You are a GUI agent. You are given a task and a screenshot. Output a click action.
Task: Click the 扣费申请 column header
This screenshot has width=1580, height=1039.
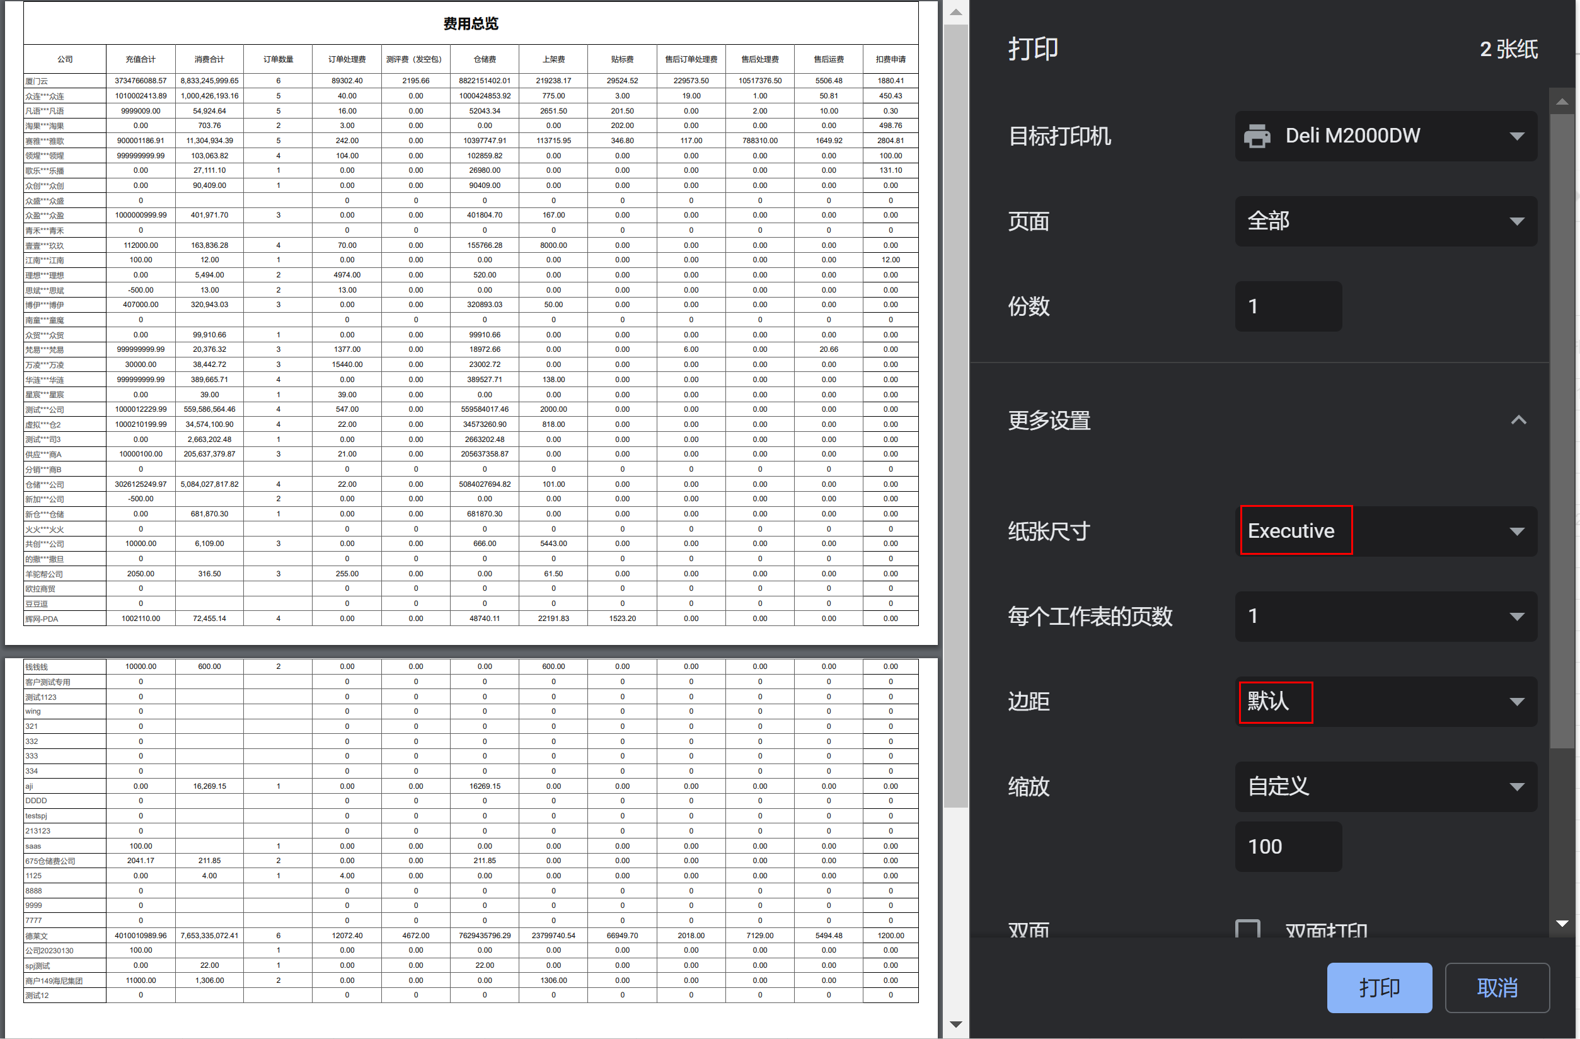coord(891,59)
